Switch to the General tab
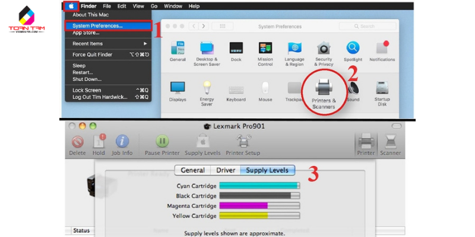Screen dimensions: 475x237 [x=192, y=170]
